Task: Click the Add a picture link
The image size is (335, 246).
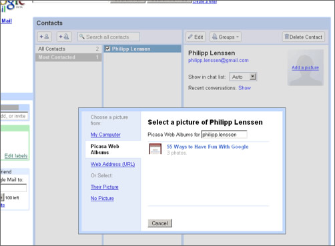Action: pos(305,67)
